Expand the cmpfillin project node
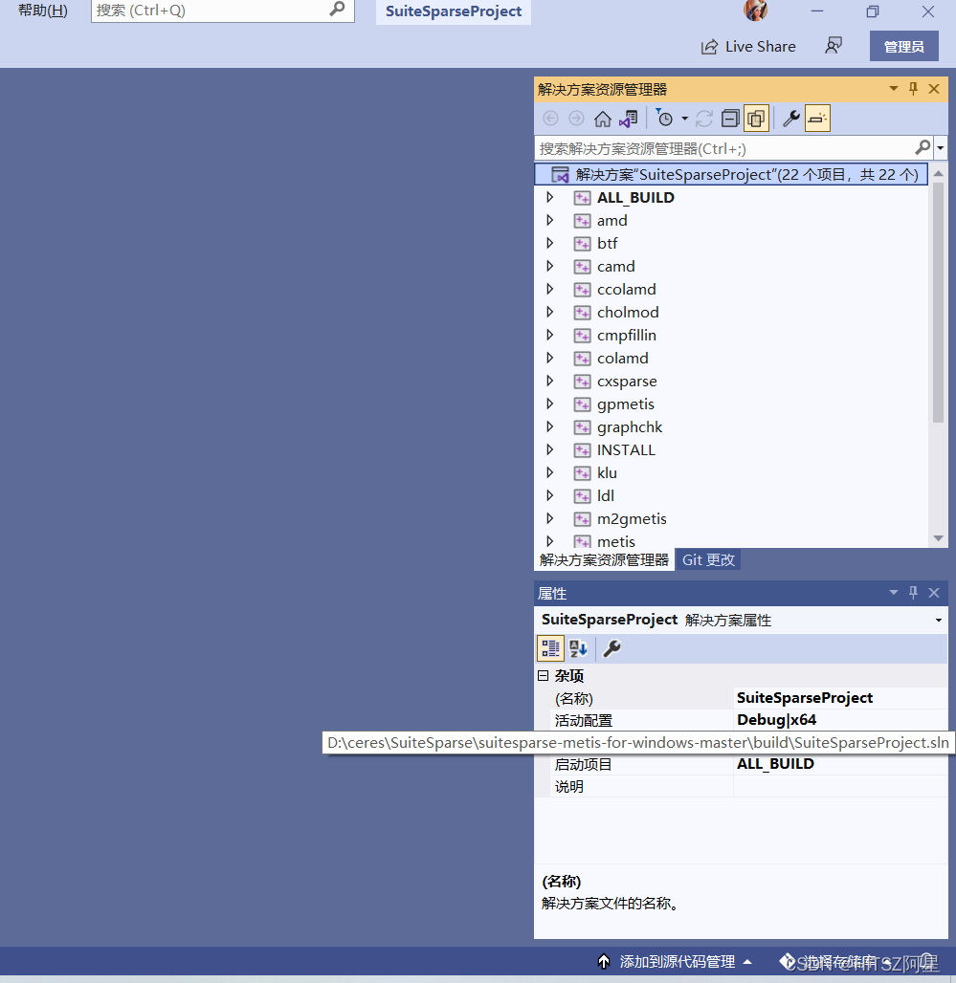The height and width of the screenshot is (983, 956). pos(550,336)
